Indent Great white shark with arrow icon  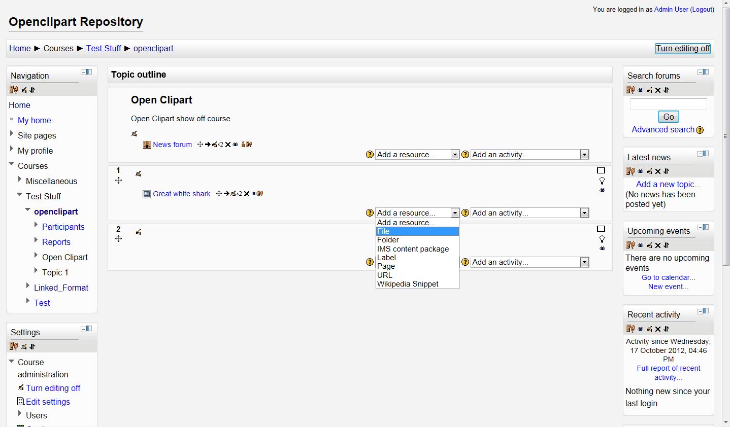pos(226,194)
